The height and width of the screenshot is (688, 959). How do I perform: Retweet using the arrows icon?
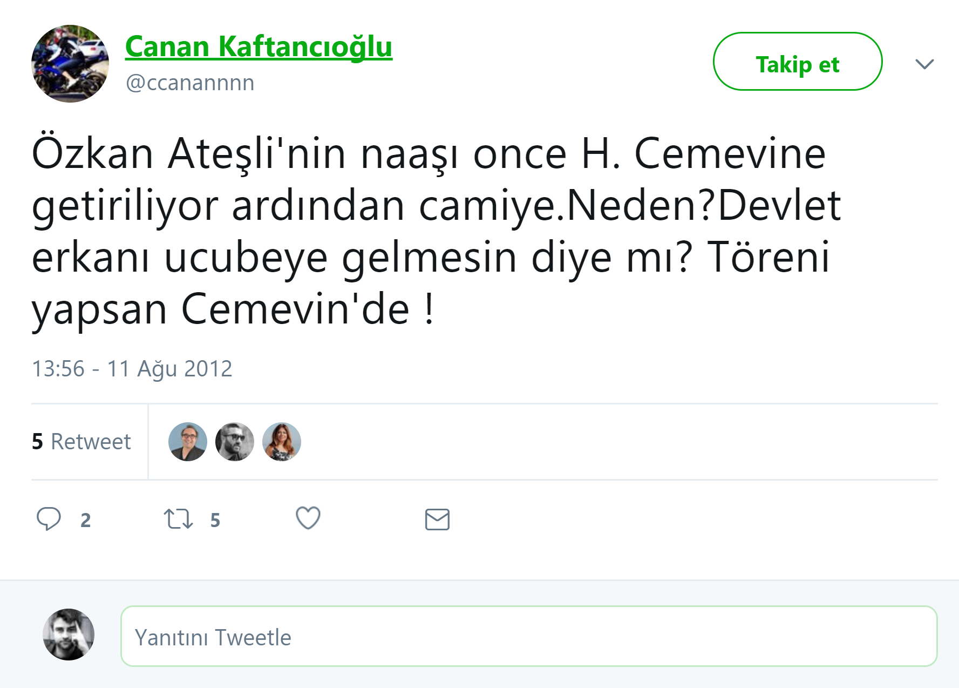(x=178, y=519)
